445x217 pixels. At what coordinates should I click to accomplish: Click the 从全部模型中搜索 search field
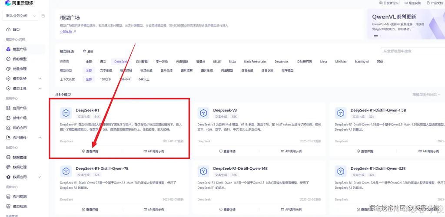point(413,51)
